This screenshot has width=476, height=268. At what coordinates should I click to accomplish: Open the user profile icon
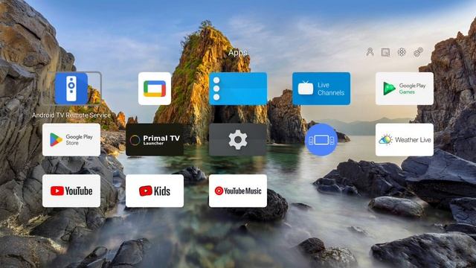click(x=370, y=52)
